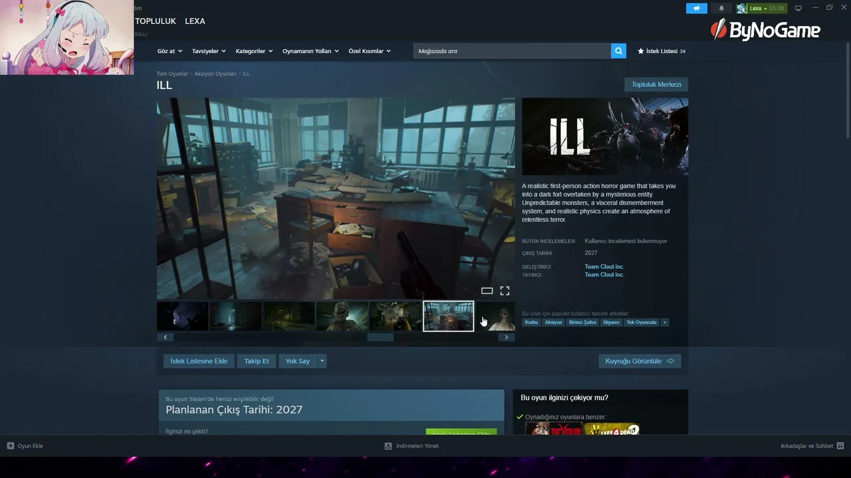Open the friends chat icon in the bottom bar
The width and height of the screenshot is (851, 478).
click(840, 446)
